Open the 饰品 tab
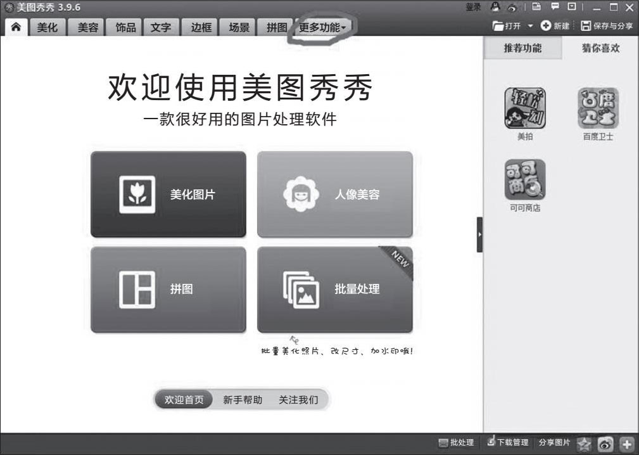Image resolution: width=639 pixels, height=455 pixels. tap(125, 27)
